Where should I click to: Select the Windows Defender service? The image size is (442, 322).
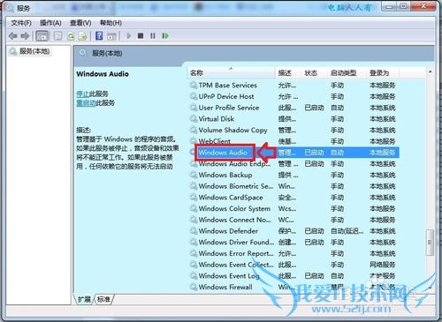(293, 231)
